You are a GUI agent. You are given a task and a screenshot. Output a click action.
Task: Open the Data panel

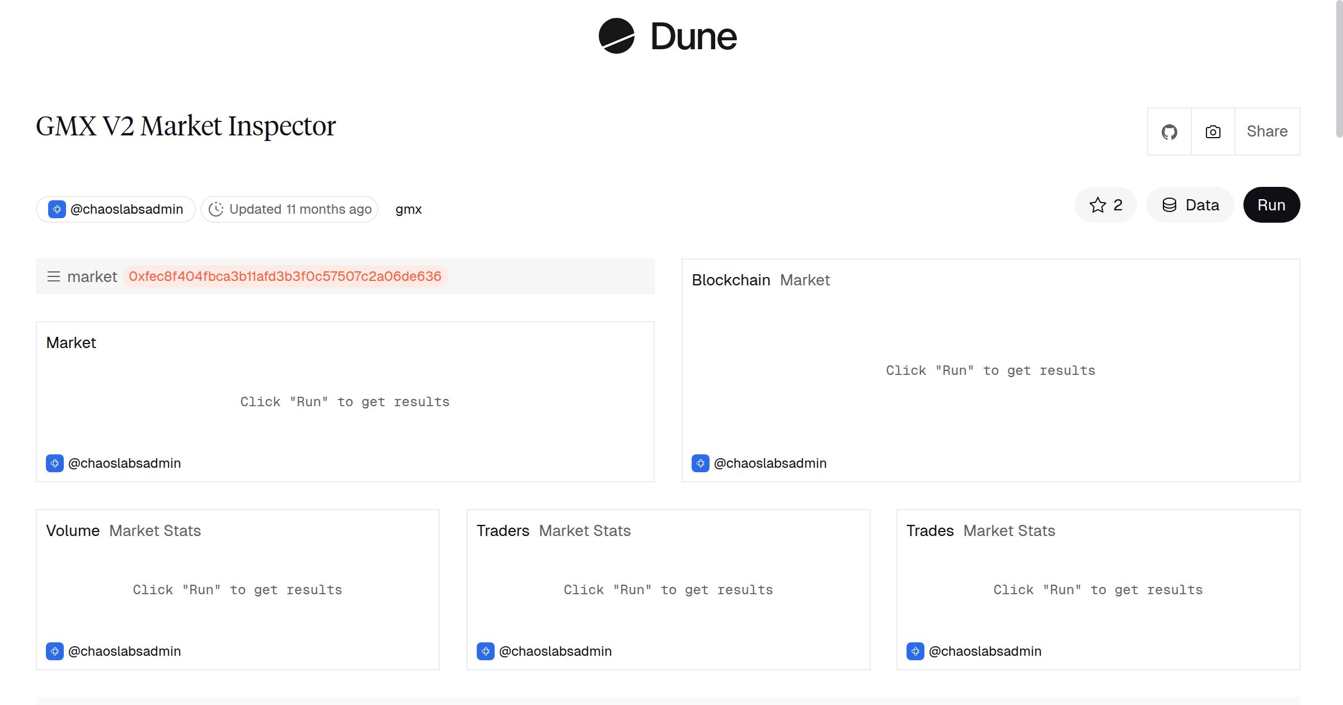pyautogui.click(x=1190, y=205)
